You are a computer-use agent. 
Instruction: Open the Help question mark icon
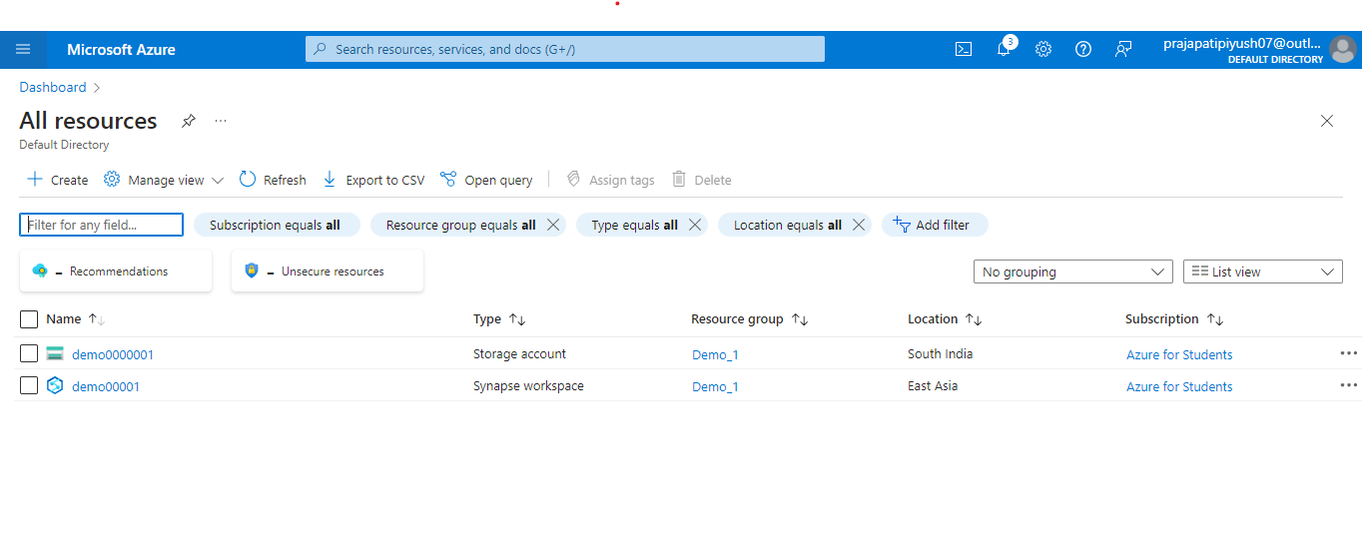(1083, 49)
